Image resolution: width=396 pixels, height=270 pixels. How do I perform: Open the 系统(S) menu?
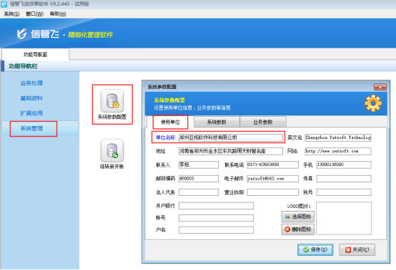pos(11,14)
